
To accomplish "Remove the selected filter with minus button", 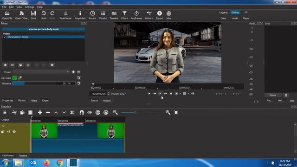I will coord(13,65).
